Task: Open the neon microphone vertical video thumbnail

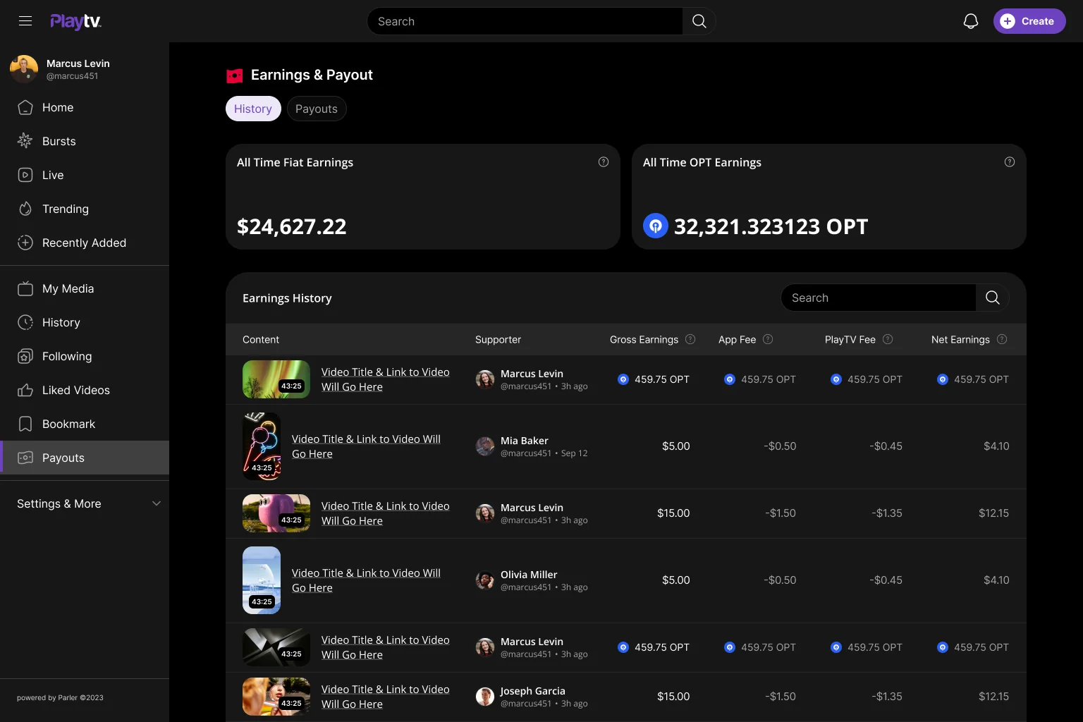Action: [262, 446]
